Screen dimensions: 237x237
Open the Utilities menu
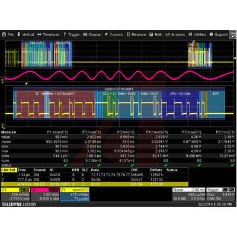pos(197,34)
